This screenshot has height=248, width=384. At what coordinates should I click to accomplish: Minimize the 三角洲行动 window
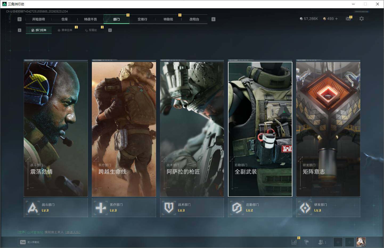click(353, 4)
